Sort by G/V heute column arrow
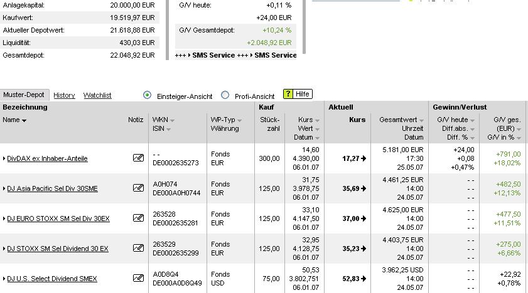The width and height of the screenshot is (528, 293). (x=472, y=120)
